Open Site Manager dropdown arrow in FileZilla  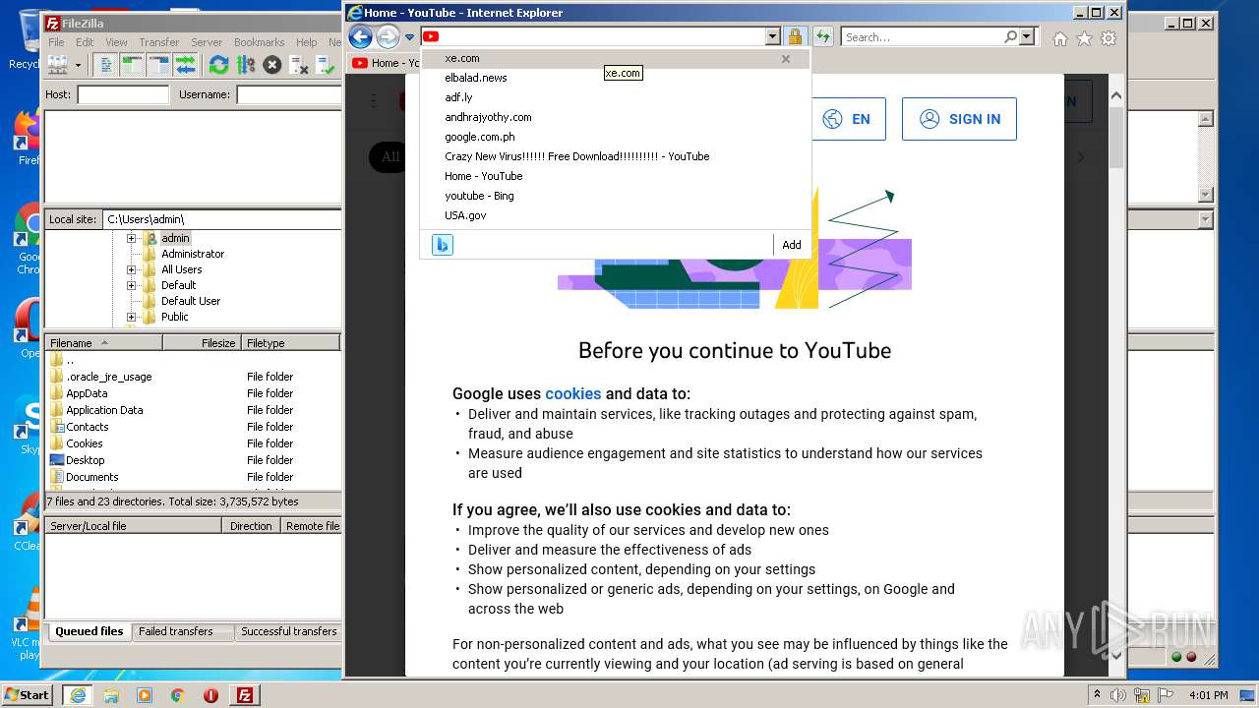pos(78,66)
